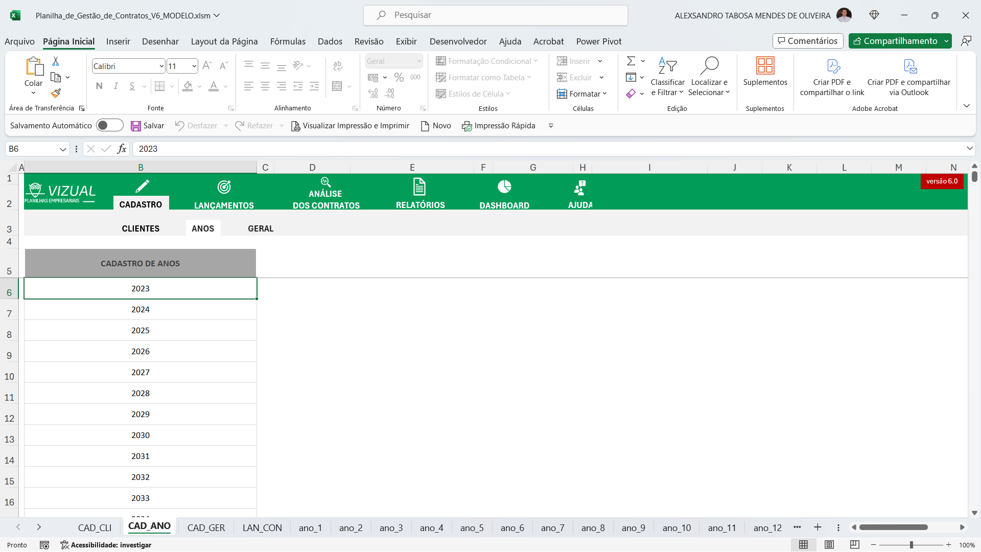Open the CAD_GER sheet tab
This screenshot has width=981, height=552.
[206, 527]
